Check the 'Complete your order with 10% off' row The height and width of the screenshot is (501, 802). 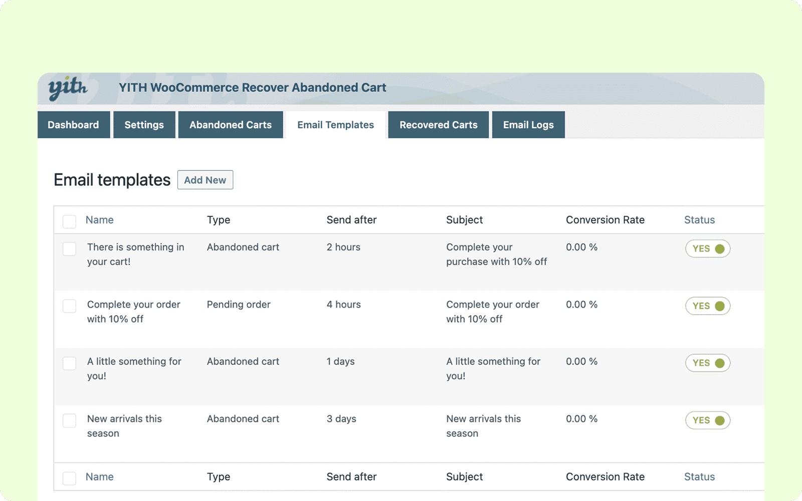coord(69,306)
